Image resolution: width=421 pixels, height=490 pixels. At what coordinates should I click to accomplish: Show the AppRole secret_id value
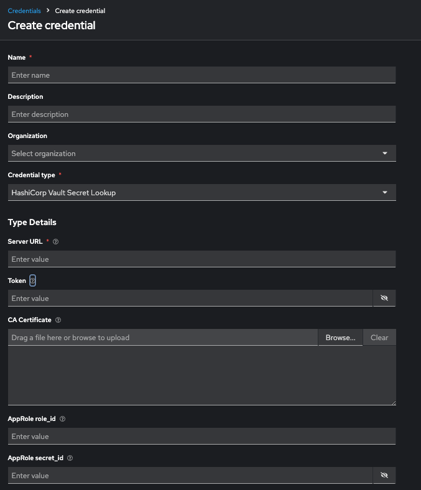(384, 476)
